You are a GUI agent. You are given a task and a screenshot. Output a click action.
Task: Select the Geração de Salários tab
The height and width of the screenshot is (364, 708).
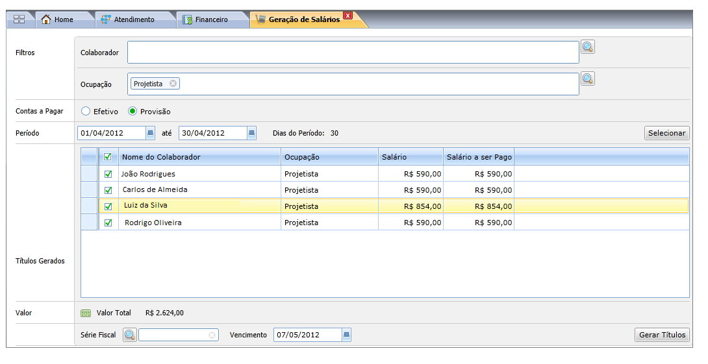(304, 19)
